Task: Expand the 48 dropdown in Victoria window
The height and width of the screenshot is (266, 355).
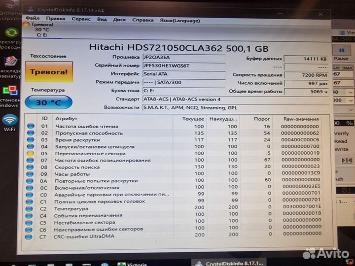Action: click(x=351, y=92)
